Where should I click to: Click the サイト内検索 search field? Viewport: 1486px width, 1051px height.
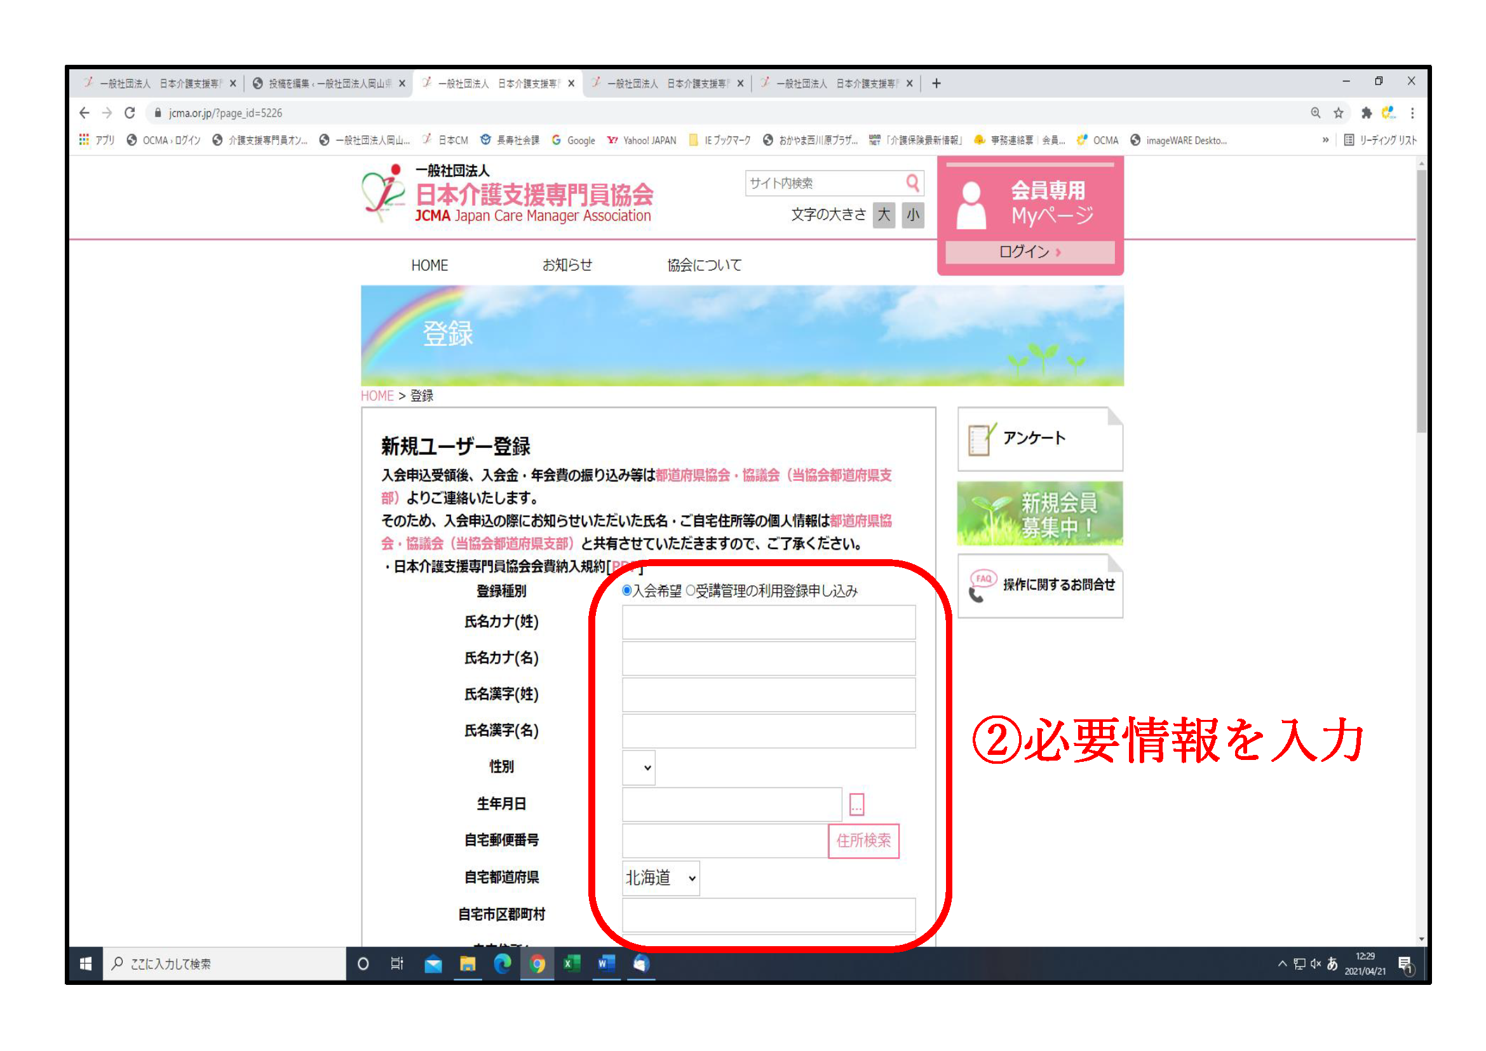[x=825, y=183]
